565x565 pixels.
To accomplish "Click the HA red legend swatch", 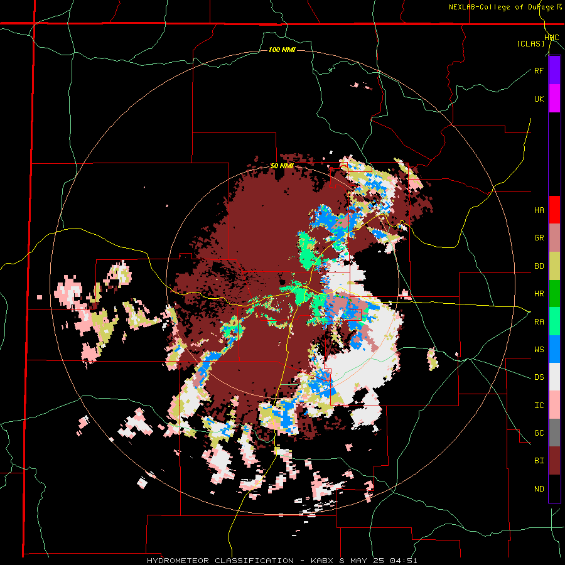I will [554, 210].
